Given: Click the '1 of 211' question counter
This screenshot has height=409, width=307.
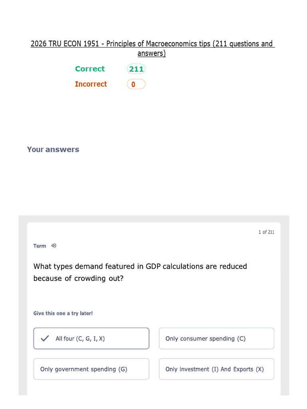Looking at the screenshot, I should tap(266, 232).
